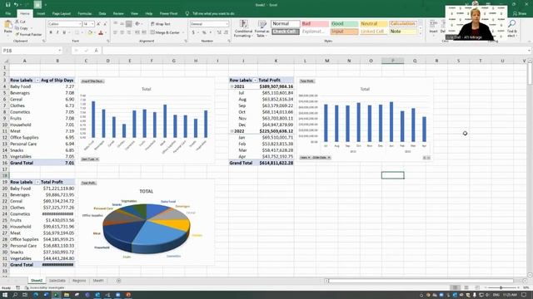This screenshot has width=533, height=299.
Task: Open Item Type field button on bar chart
Action: click(x=90, y=159)
